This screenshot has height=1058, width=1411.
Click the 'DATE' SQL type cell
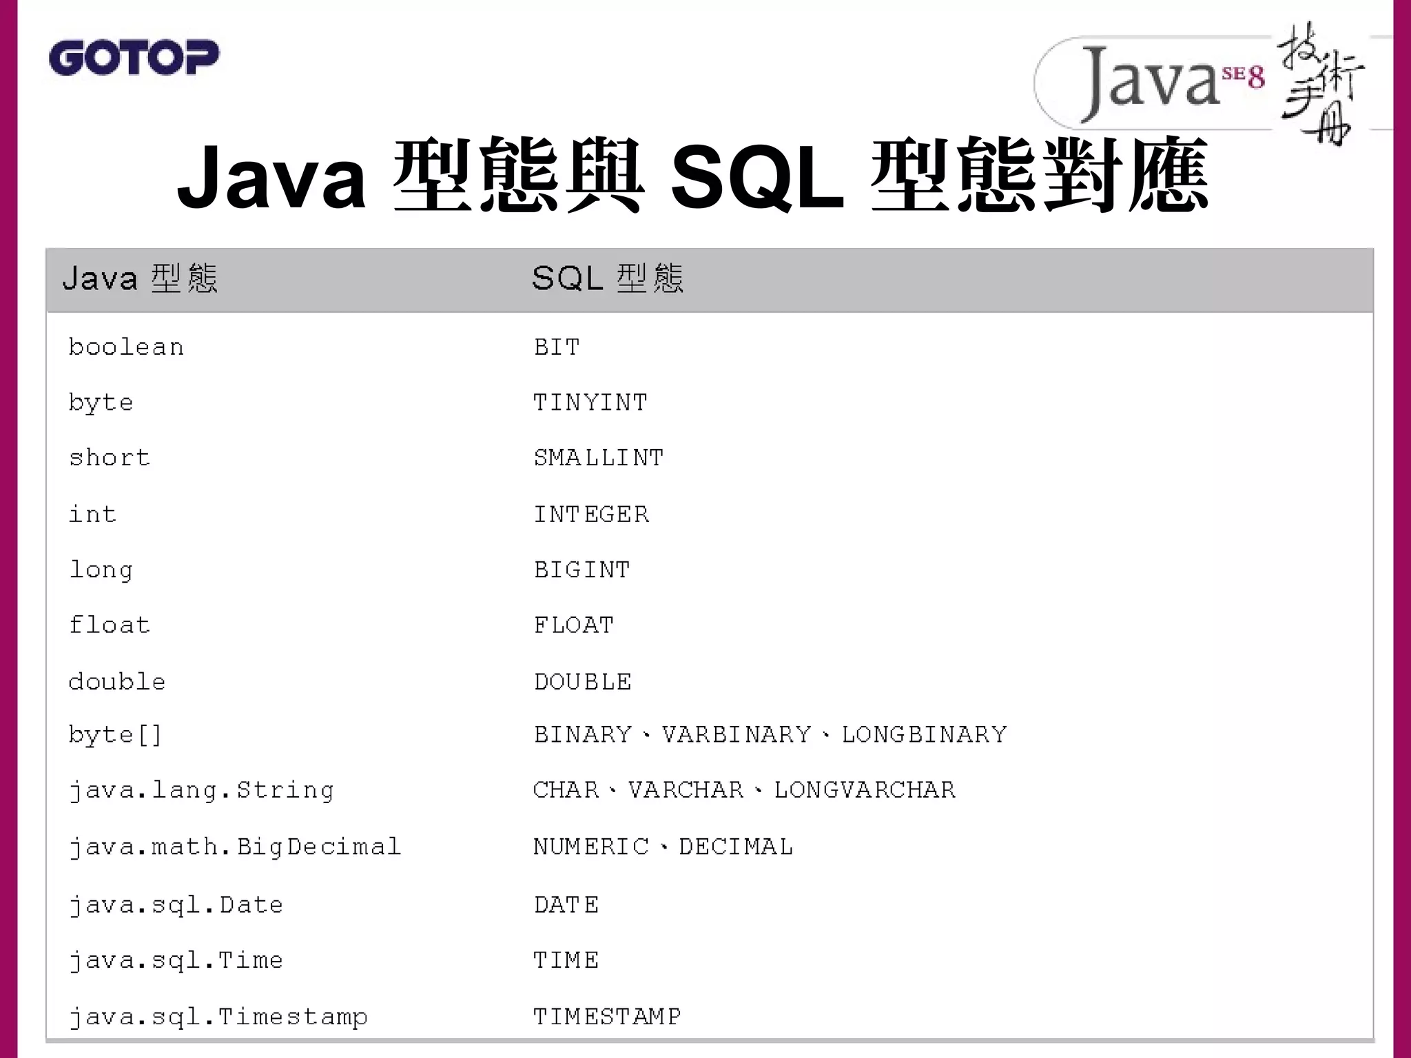[x=567, y=904]
